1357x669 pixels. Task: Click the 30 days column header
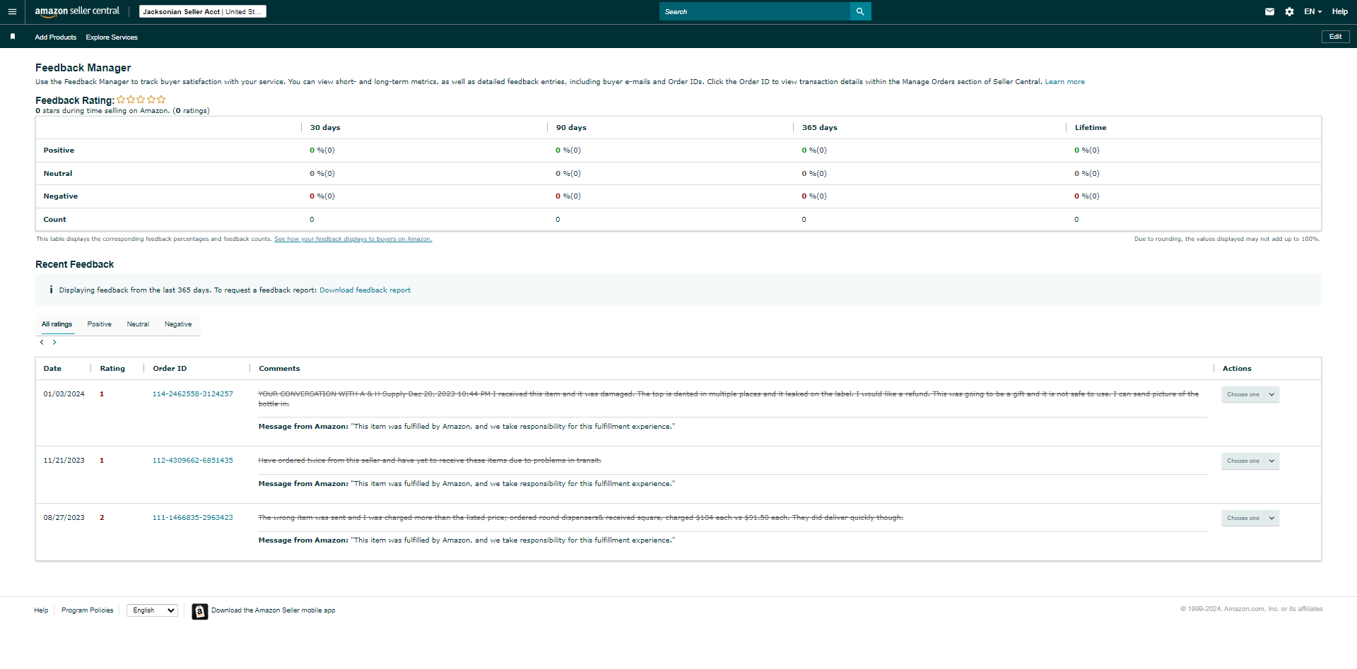[x=325, y=128]
